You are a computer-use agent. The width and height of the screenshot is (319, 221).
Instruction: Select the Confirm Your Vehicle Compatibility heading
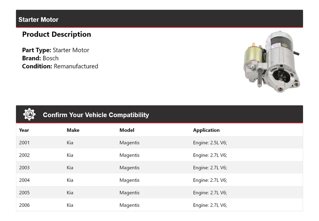tap(96, 115)
